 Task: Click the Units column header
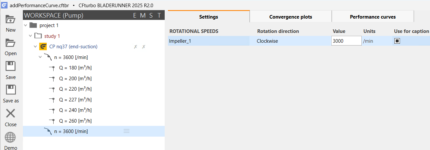[369, 31]
